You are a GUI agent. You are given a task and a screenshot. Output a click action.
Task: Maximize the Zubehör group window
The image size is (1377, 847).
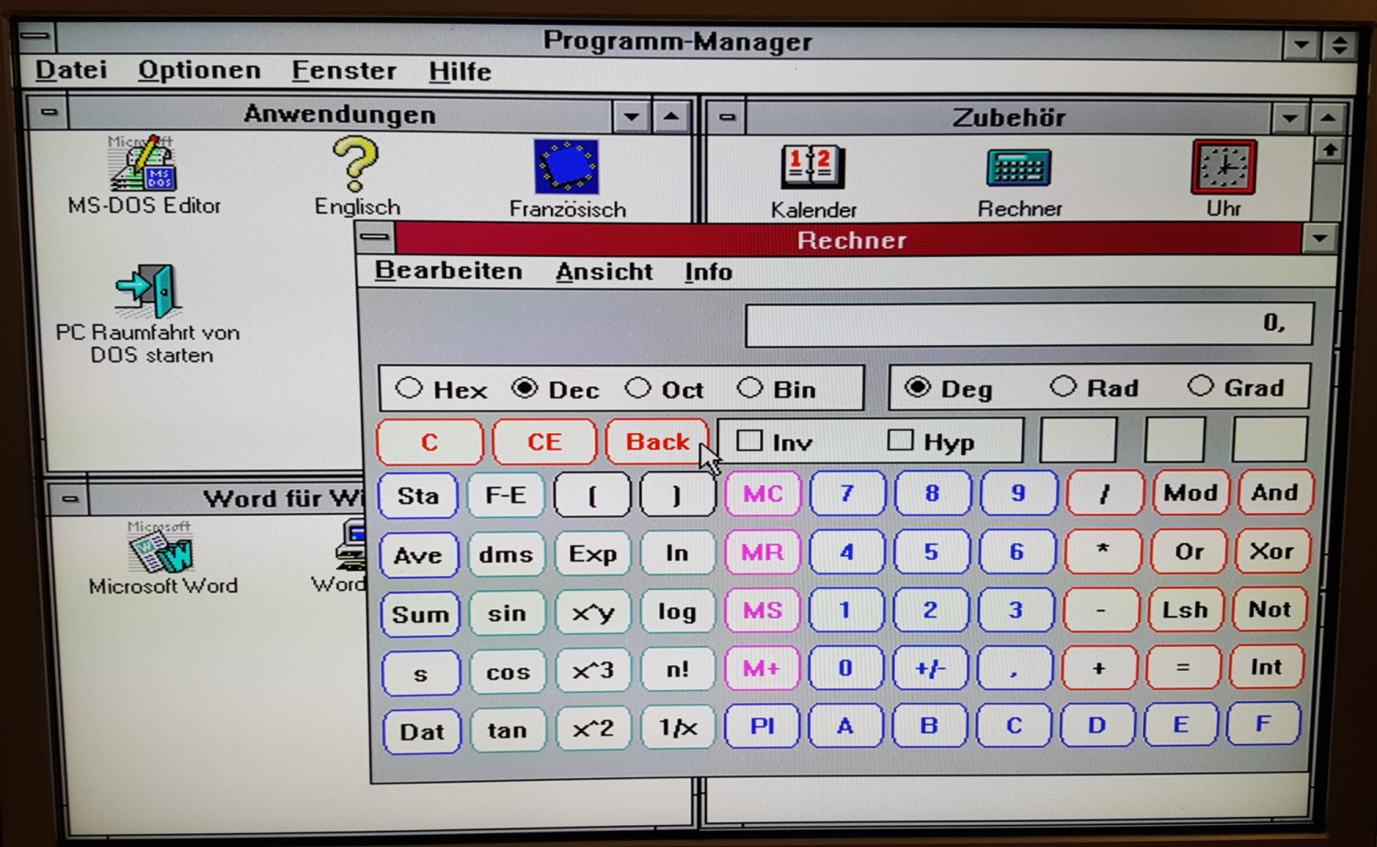1328,118
